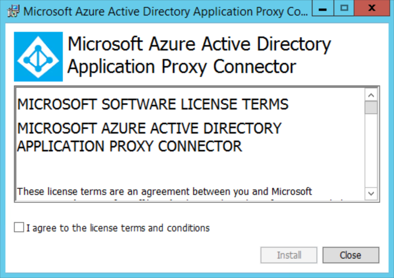Click the large Application Proxy Connector heading
The width and height of the screenshot is (394, 278).
[x=199, y=55]
